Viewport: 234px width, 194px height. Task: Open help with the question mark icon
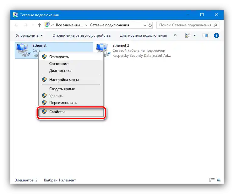(x=216, y=35)
